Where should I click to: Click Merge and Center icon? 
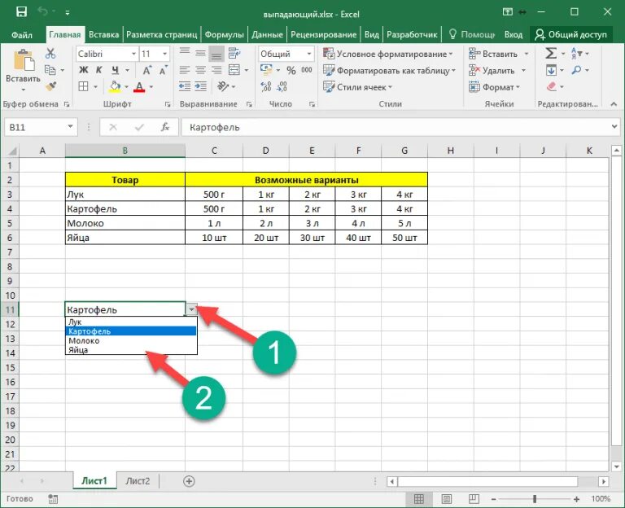[x=234, y=70]
